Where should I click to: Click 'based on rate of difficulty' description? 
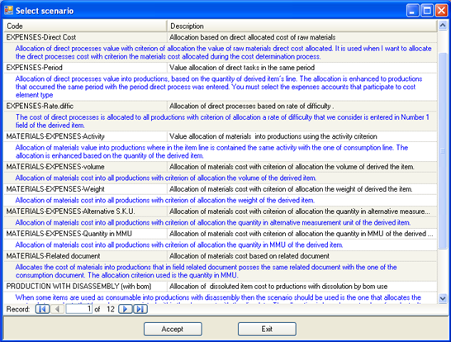click(x=302, y=106)
